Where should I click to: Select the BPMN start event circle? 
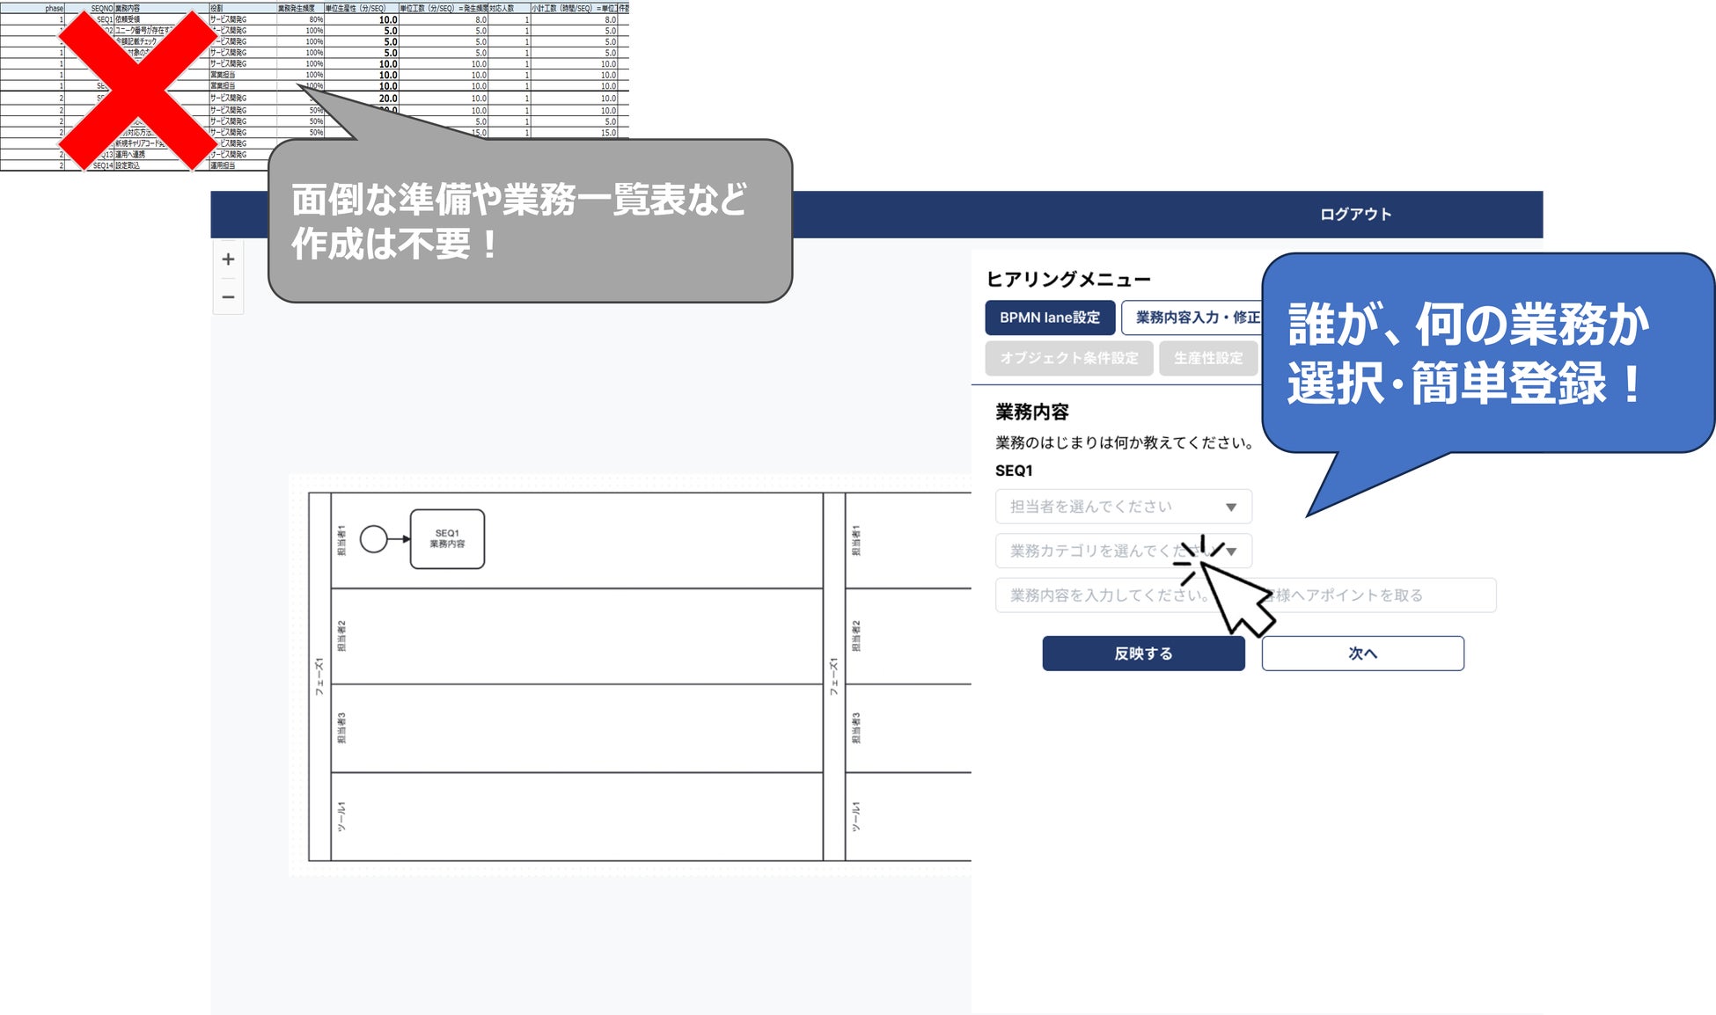(x=374, y=539)
